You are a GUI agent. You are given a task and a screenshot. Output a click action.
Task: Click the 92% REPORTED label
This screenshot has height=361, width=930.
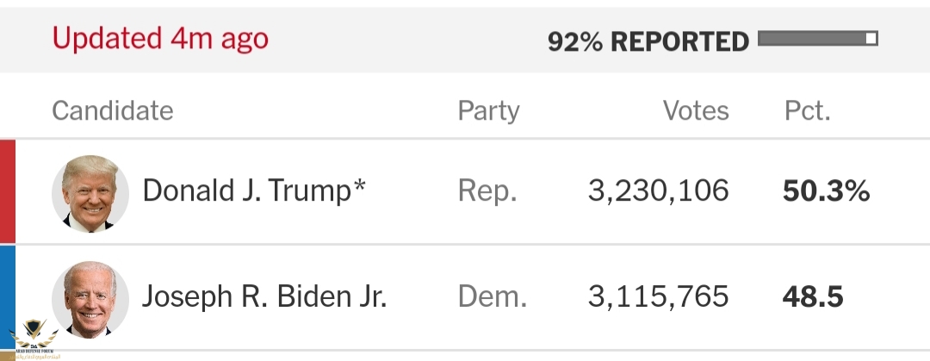pos(648,41)
